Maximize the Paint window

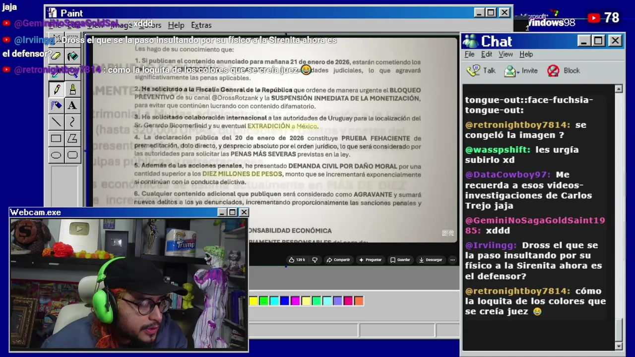click(491, 12)
